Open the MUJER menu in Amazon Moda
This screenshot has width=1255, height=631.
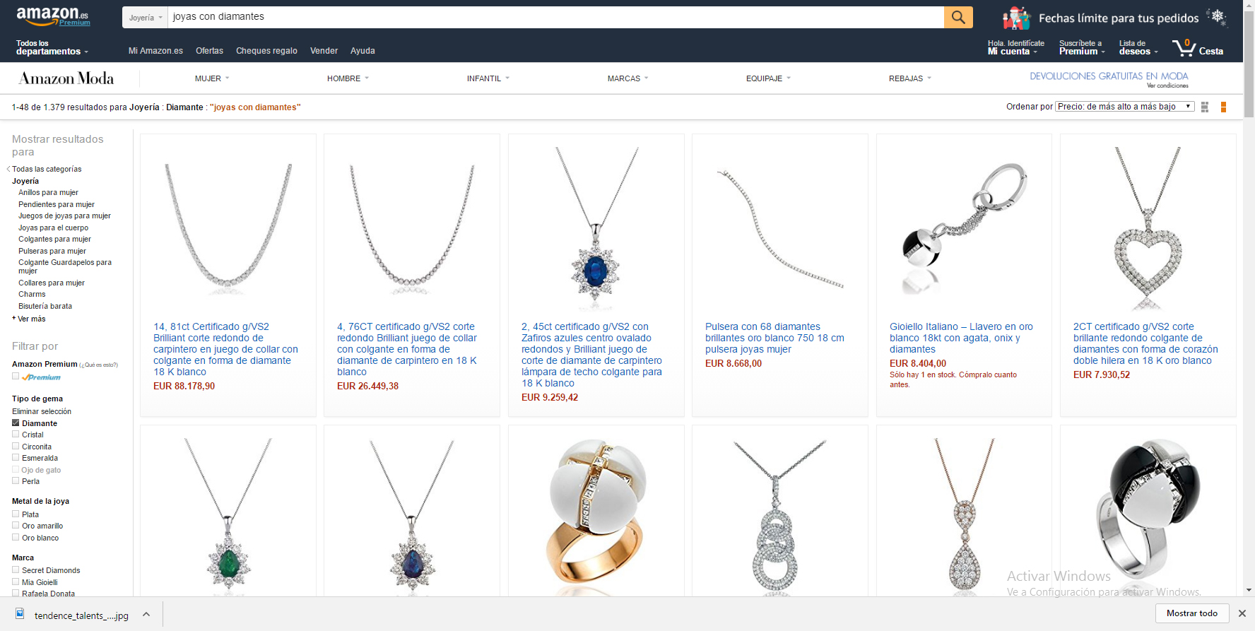click(212, 78)
